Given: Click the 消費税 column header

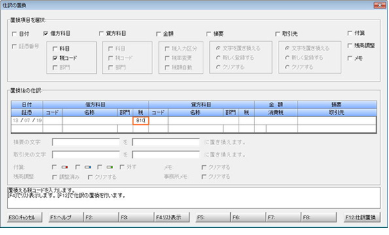Looking at the screenshot, I should (x=276, y=112).
